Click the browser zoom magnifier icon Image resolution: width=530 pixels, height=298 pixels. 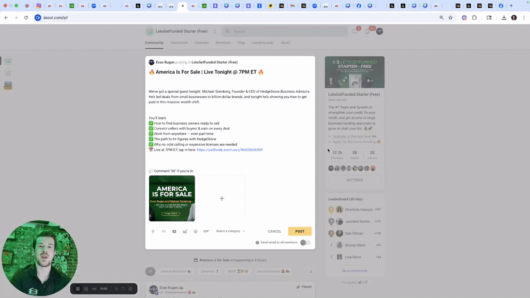click(441, 18)
